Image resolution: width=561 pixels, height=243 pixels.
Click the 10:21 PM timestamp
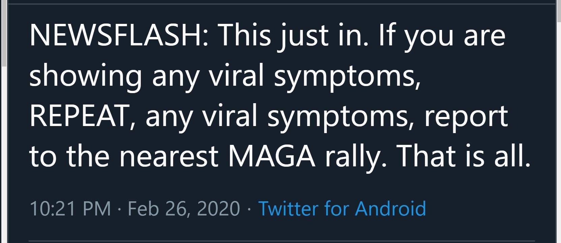pyautogui.click(x=70, y=208)
